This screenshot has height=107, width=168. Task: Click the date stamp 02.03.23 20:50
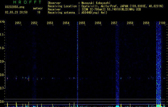16,12
